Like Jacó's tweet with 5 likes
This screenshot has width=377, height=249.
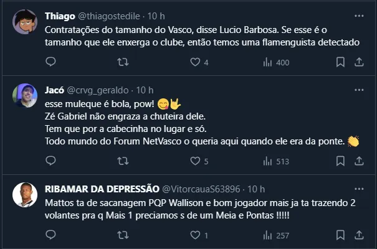[195, 161]
